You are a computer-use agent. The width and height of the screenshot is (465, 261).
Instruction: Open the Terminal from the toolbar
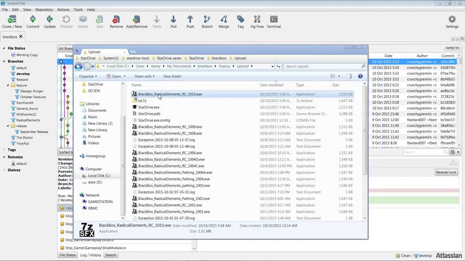[274, 22]
